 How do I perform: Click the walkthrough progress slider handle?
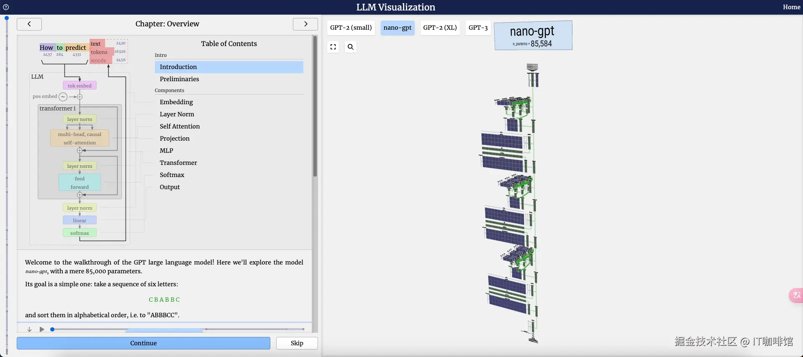click(x=52, y=329)
